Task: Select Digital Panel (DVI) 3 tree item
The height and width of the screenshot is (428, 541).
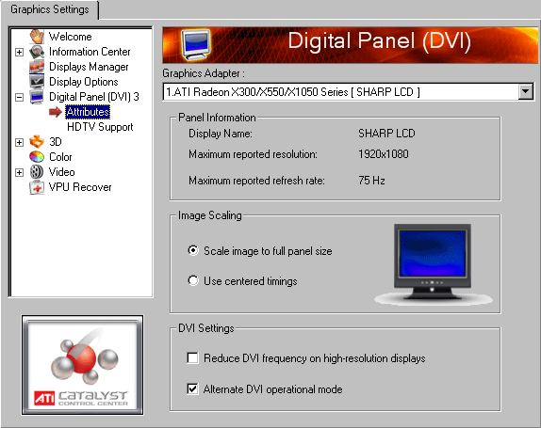Action: coord(94,97)
